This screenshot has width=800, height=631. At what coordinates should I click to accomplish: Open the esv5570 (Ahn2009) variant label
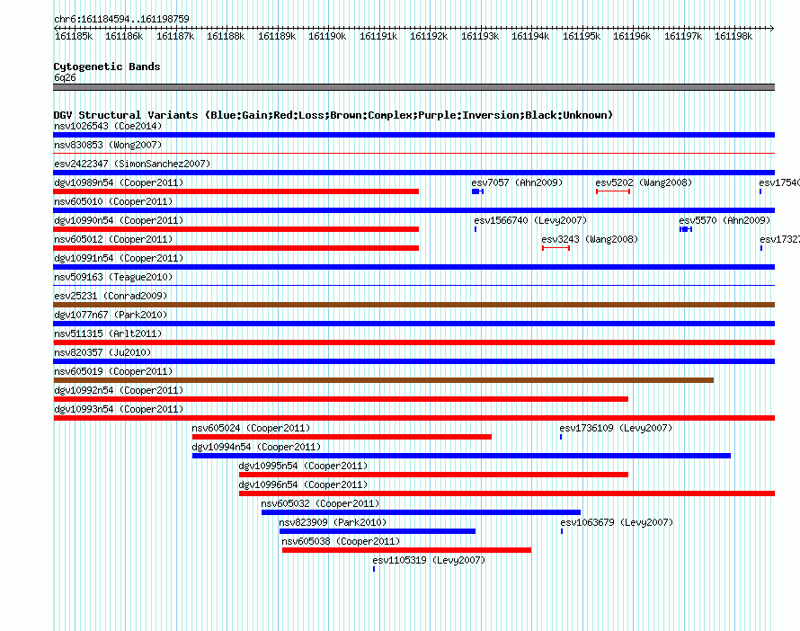point(724,220)
